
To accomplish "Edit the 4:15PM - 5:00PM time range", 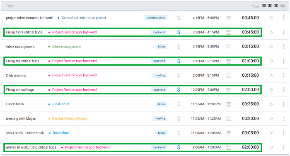I will tap(205, 18).
